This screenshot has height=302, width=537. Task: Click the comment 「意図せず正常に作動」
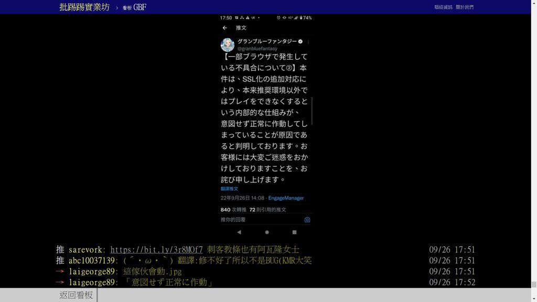tap(168, 283)
